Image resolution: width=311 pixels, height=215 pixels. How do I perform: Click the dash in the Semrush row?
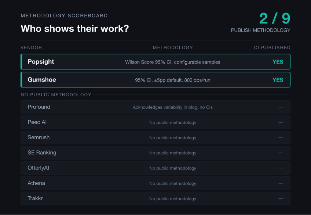[281, 137]
